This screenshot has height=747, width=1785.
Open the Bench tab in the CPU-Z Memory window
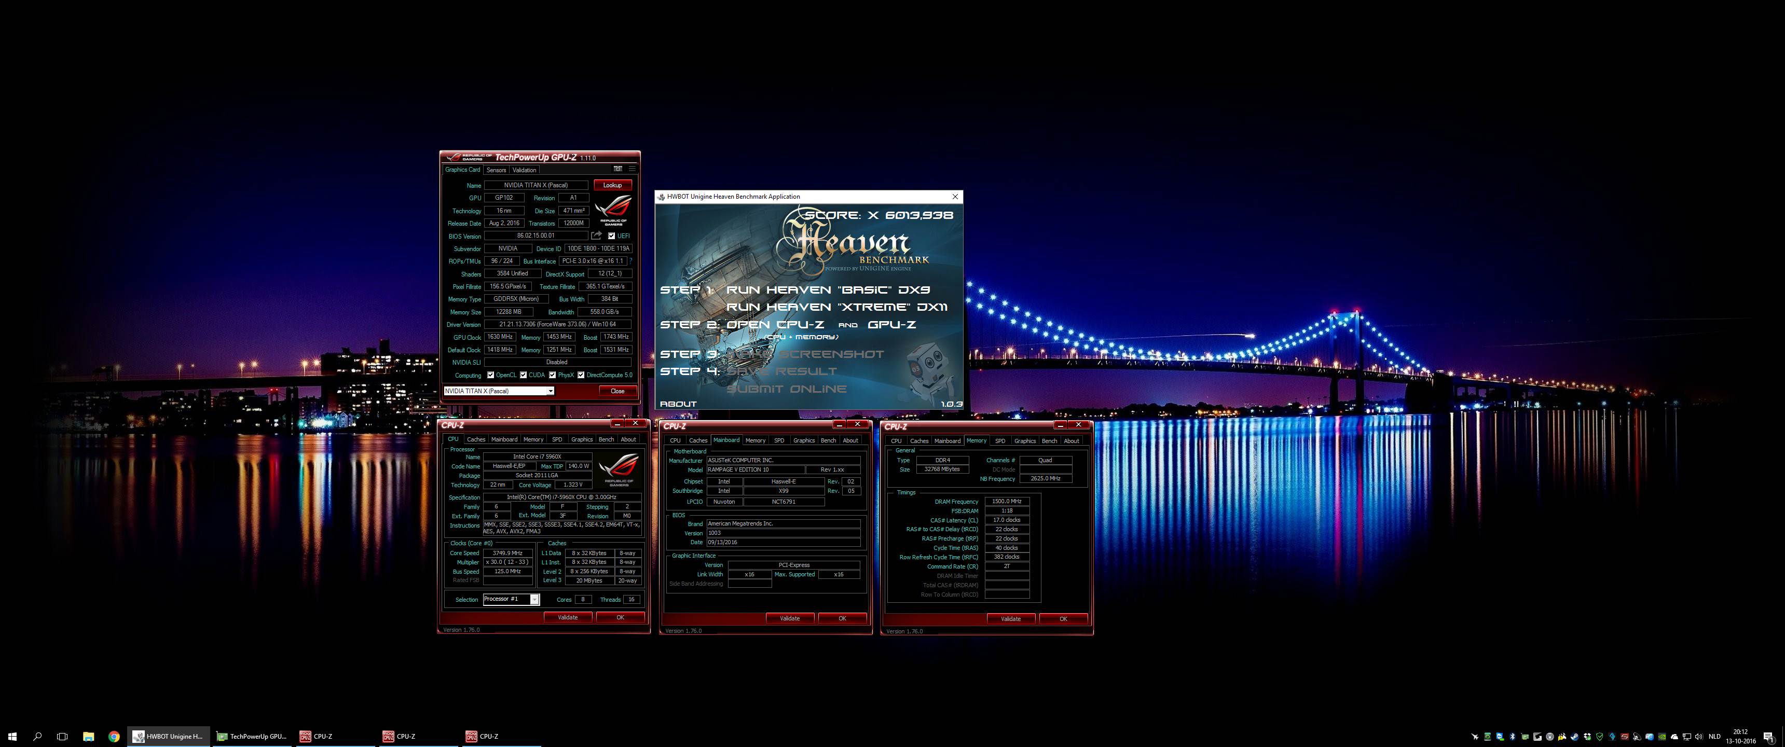1049,441
